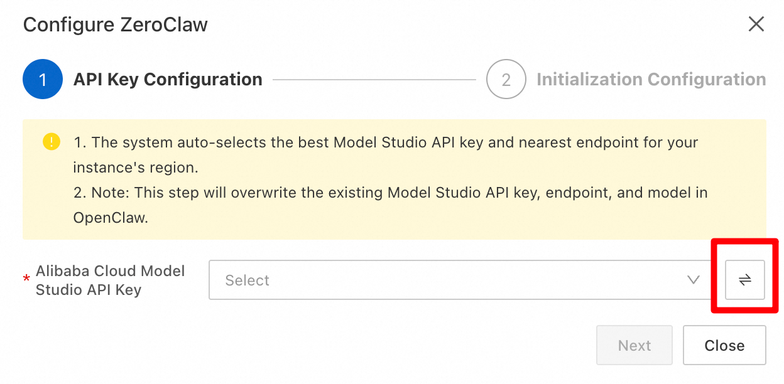Click the "Select" placeholder text

coord(247,280)
